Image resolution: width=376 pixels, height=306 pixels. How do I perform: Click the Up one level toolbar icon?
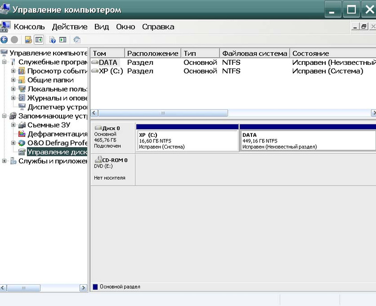tap(28, 40)
